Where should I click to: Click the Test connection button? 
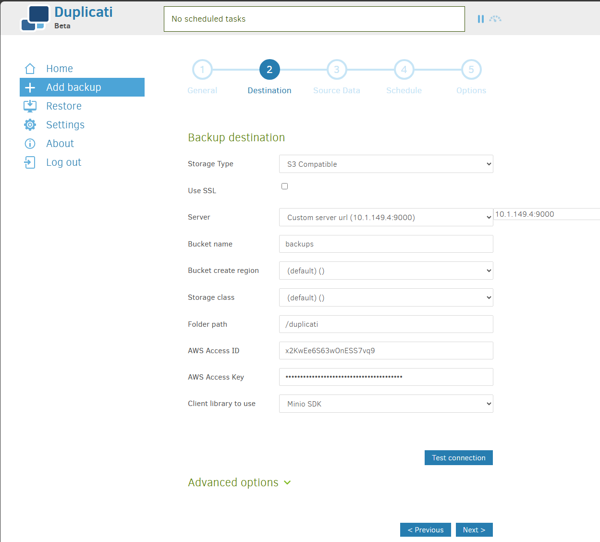point(458,457)
